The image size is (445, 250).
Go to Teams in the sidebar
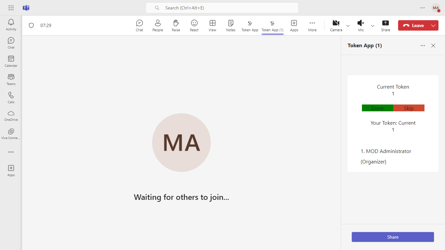11,79
